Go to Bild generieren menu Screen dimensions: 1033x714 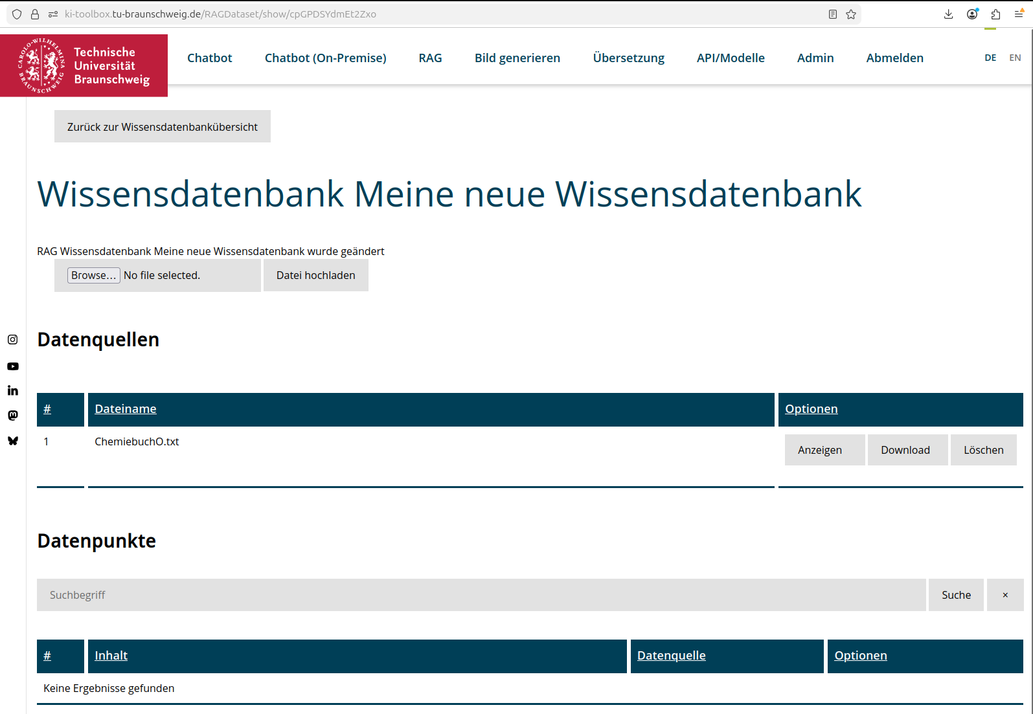click(x=517, y=58)
